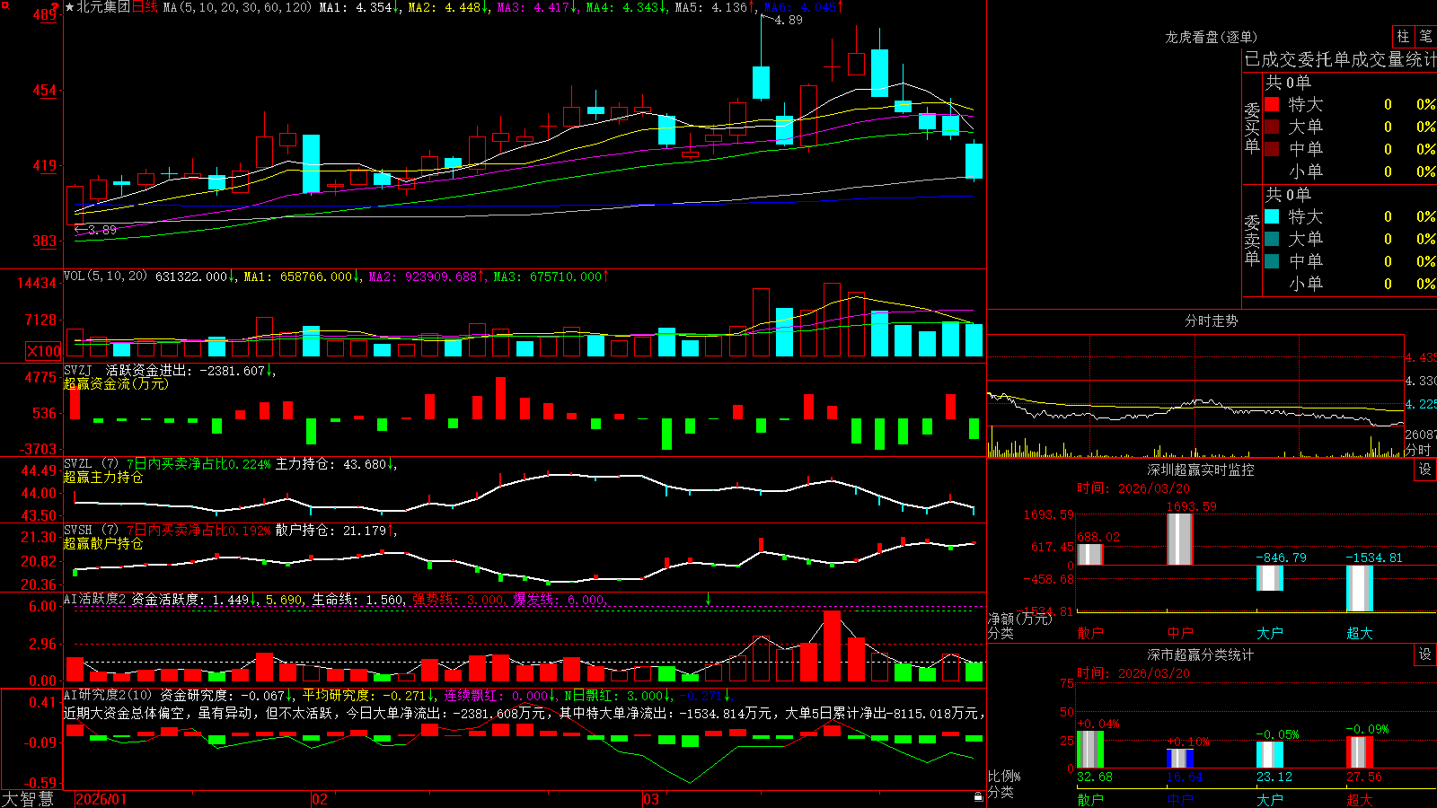Screen dimensions: 1437x808
Task: Click the 柱 bar-view button
Action: [x=1403, y=37]
